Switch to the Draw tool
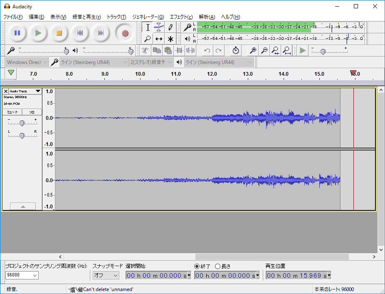385x294 pixels. (171, 27)
